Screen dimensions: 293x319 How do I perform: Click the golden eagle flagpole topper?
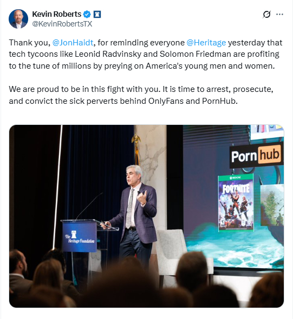(x=136, y=140)
